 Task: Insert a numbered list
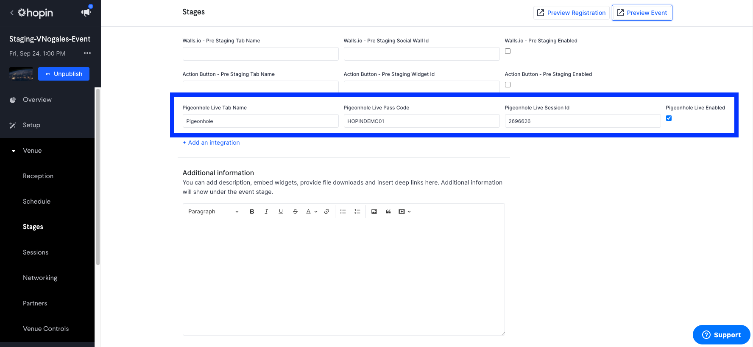[x=357, y=212]
